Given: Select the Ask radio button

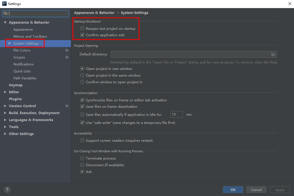Looking at the screenshot, I should click(82, 171).
